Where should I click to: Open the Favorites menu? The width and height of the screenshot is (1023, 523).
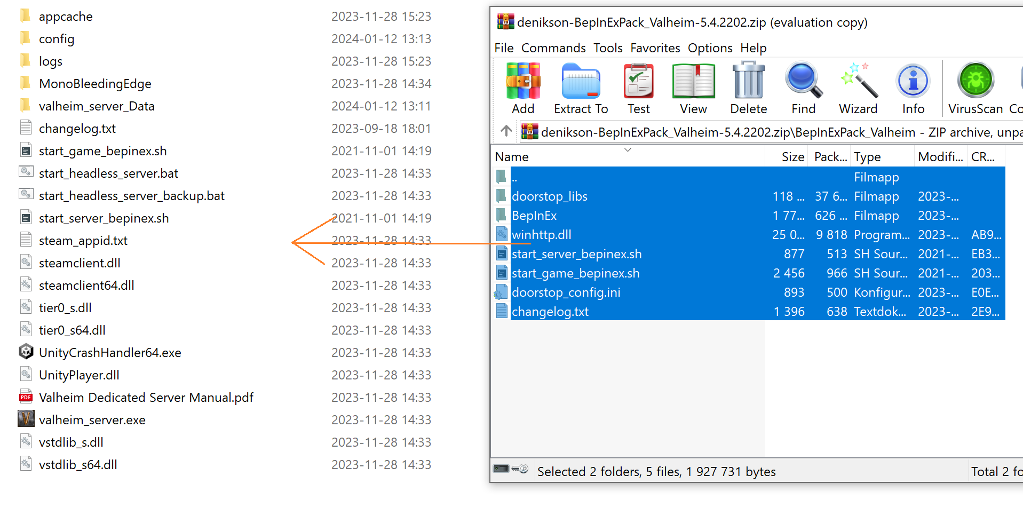[655, 48]
